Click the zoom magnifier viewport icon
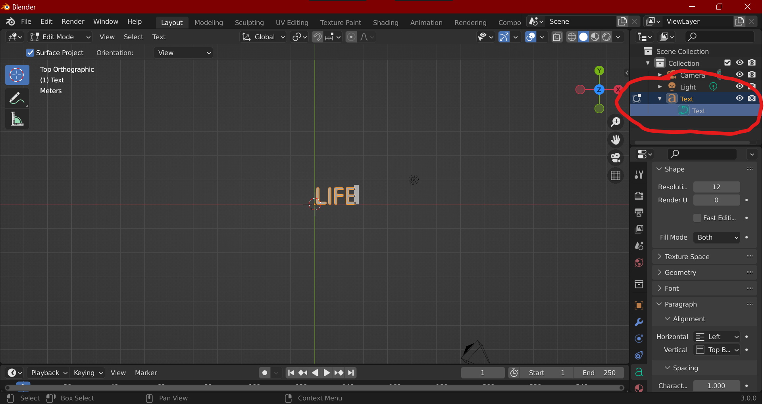The height and width of the screenshot is (404, 764). point(616,122)
